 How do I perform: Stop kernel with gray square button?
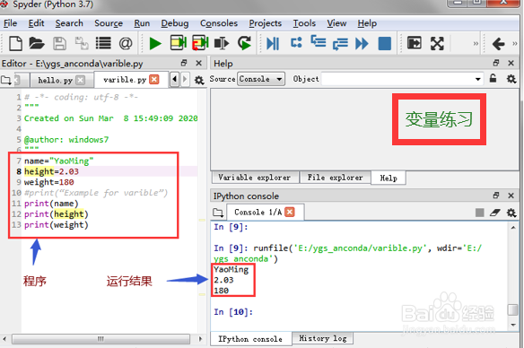click(479, 213)
